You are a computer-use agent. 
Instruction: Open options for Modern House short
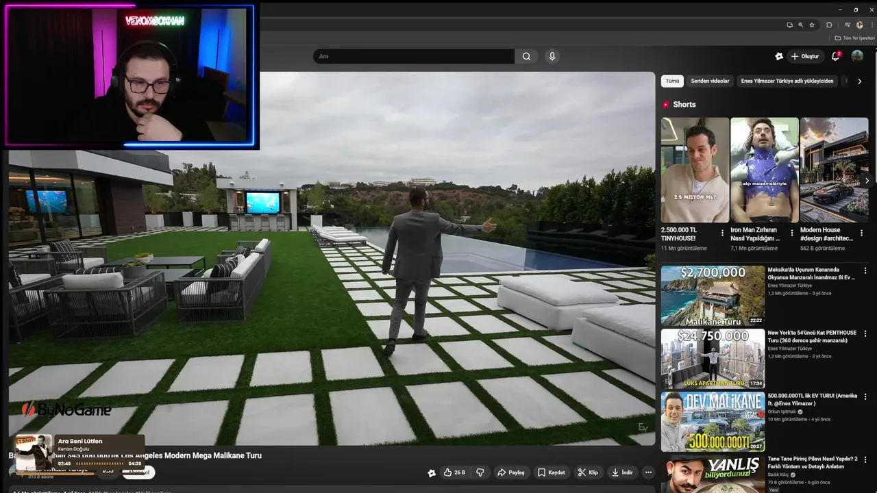tap(861, 233)
